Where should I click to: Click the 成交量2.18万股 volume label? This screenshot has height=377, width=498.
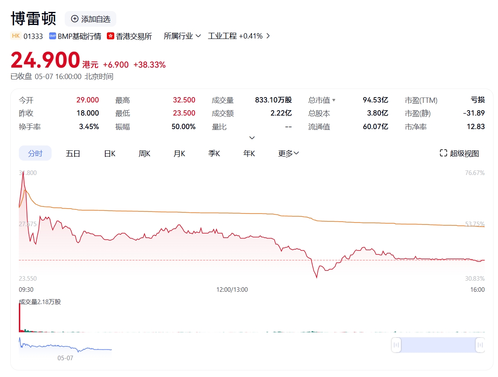tap(40, 302)
